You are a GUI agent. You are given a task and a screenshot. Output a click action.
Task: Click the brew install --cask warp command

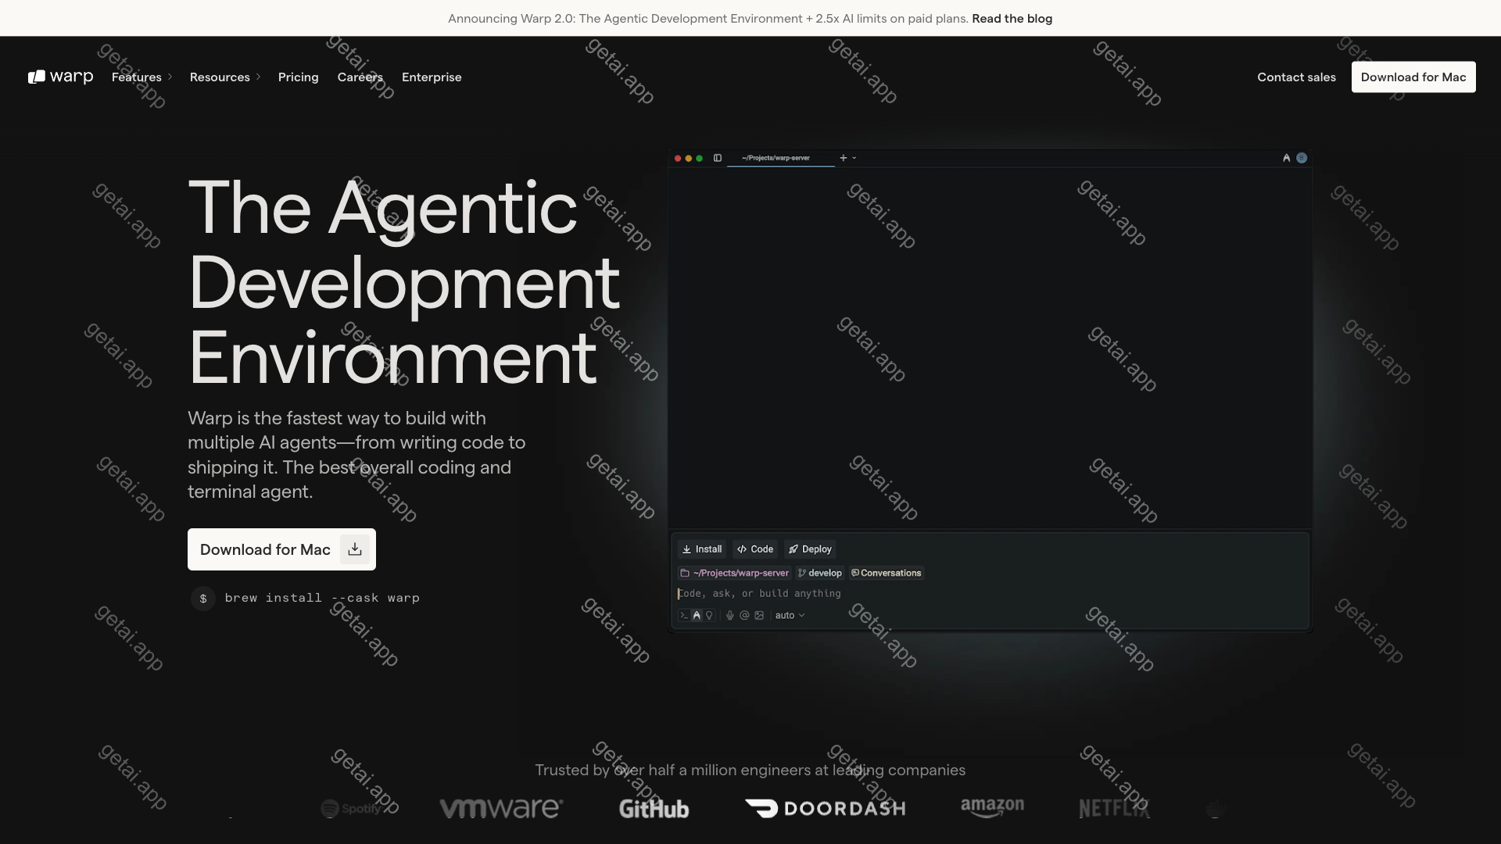coord(322,598)
